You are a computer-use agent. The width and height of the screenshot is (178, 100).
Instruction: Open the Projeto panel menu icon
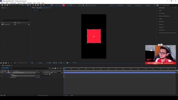click(x=6, y=8)
